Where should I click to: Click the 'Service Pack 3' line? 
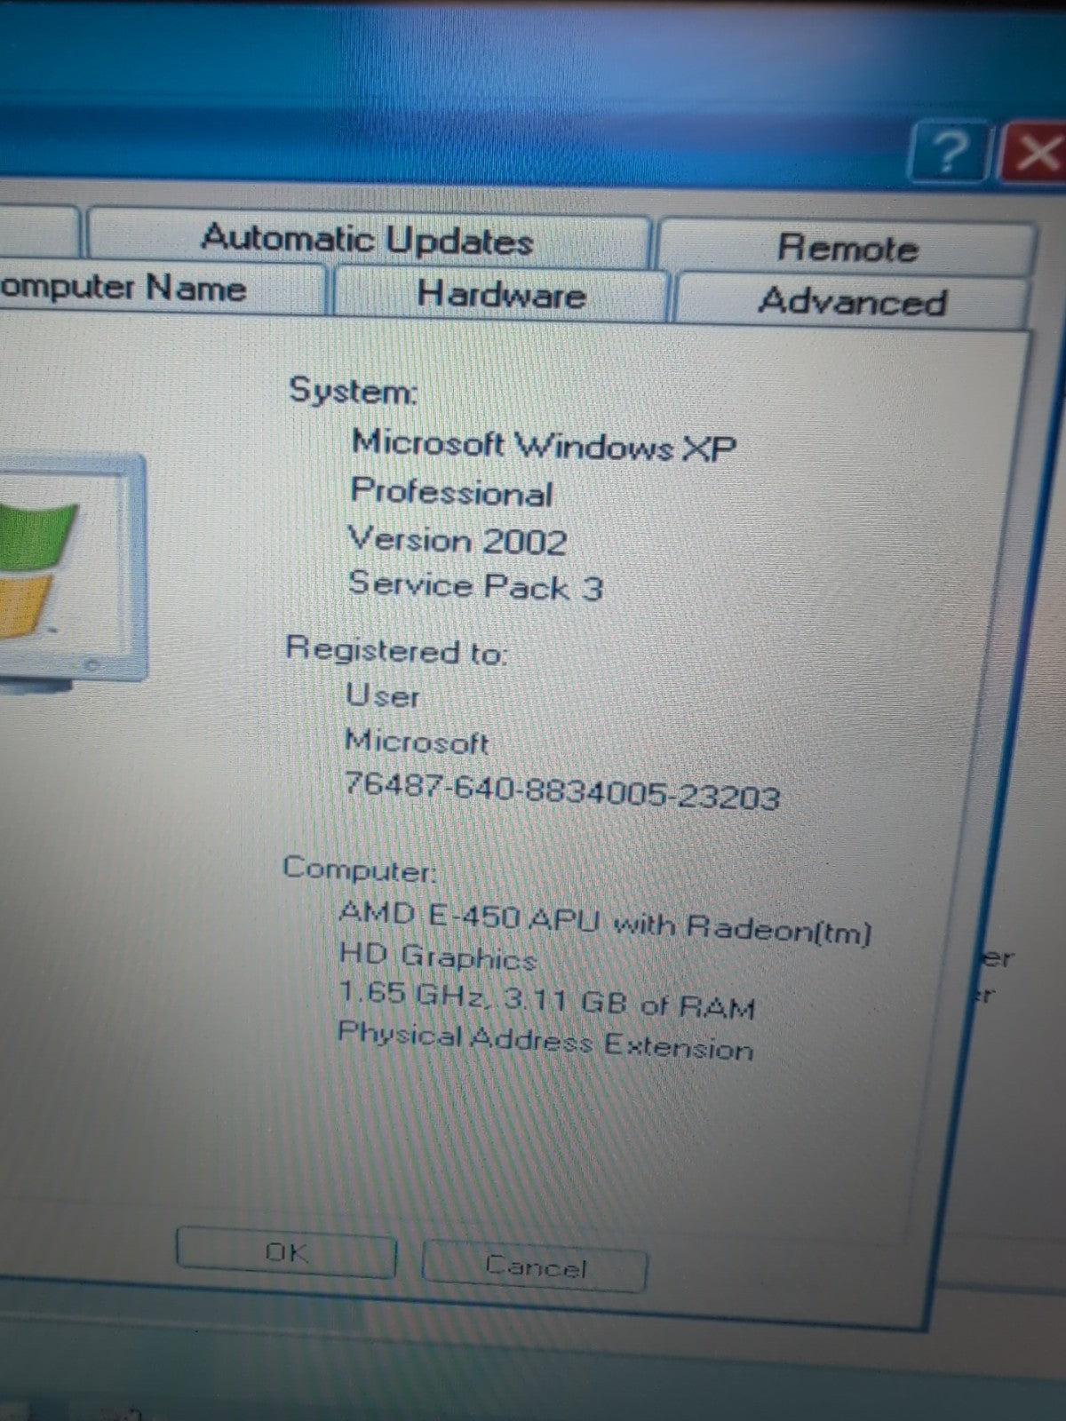pyautogui.click(x=475, y=585)
